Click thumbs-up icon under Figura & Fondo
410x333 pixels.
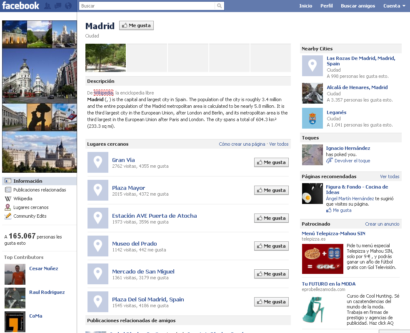[329, 210]
